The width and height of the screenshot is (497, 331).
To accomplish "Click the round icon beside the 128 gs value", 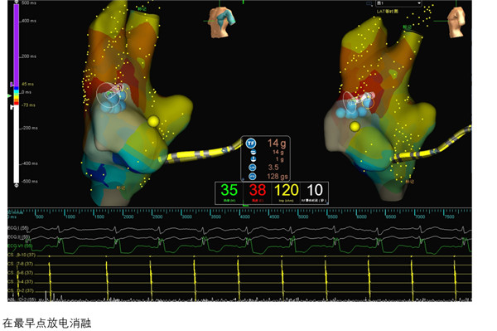I will click(x=253, y=177).
